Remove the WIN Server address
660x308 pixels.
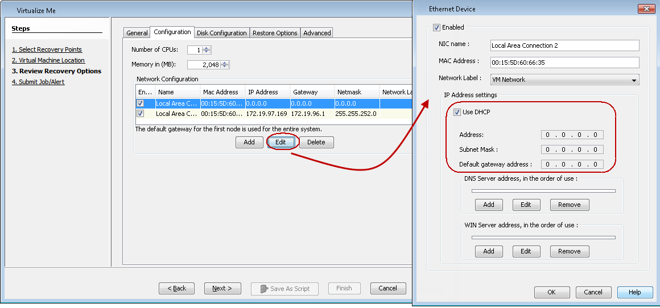pos(570,251)
